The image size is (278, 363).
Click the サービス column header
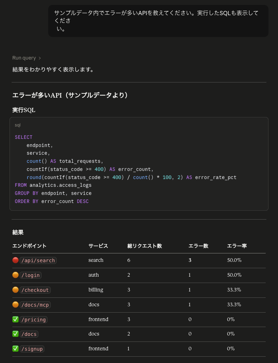pos(98,246)
